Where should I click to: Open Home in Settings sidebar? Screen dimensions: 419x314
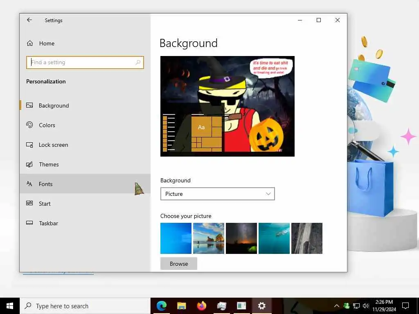click(x=85, y=43)
